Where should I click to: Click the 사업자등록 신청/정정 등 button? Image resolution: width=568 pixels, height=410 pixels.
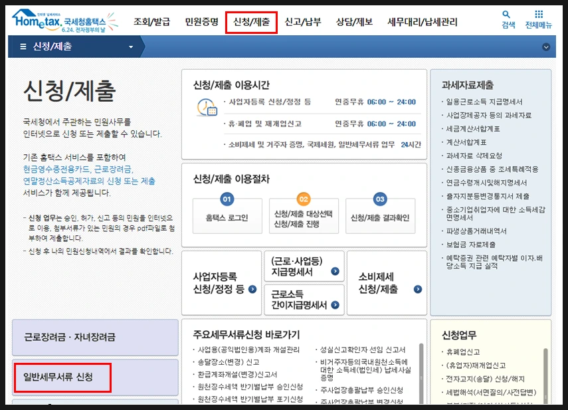(x=221, y=285)
